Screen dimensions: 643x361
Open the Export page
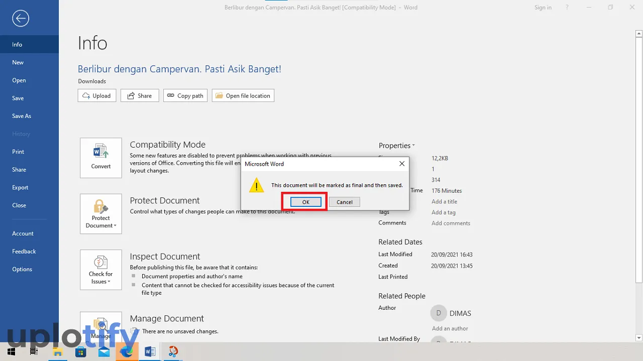[29, 187]
